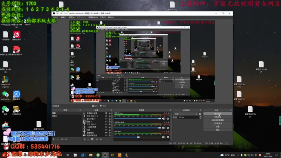Viewport: 281px width, 158px height.
Task: Click OBS Studio icon in taskbar
Action: tap(105, 155)
